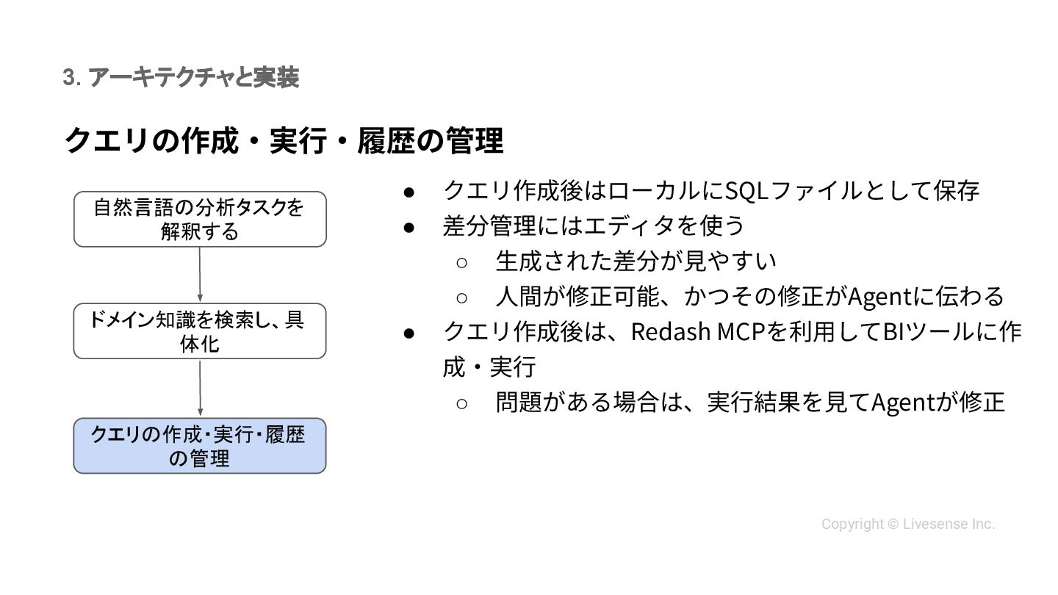Screen dimensions: 1058x595
Task: Click the hollow bullet beside "人間が修正可能"
Action: (462, 297)
